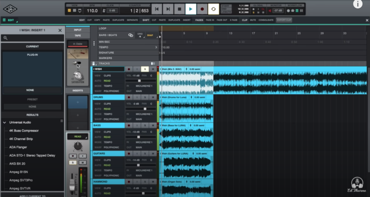Open the EDIT mode dropdown
The height and width of the screenshot is (197, 370).
[x=10, y=20]
